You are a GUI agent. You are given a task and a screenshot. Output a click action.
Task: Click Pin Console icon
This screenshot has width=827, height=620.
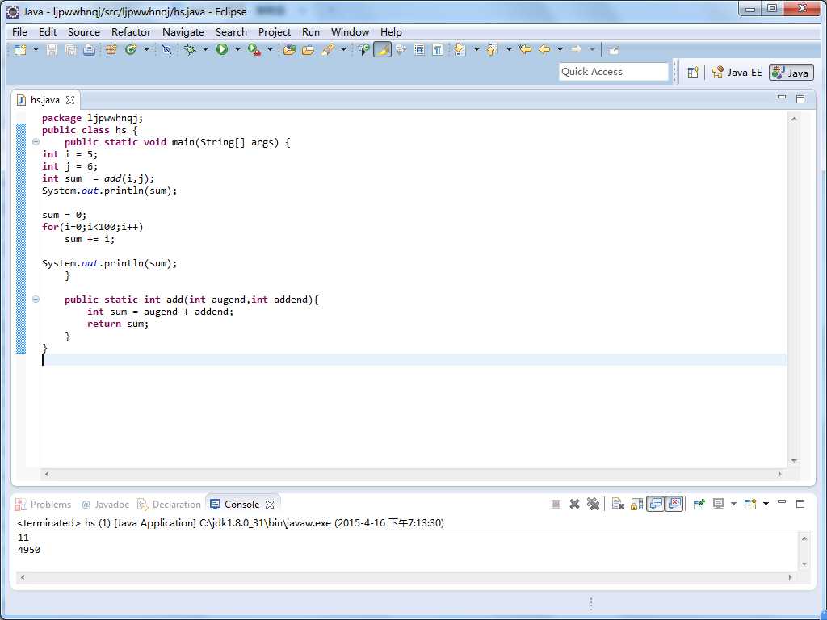[699, 504]
